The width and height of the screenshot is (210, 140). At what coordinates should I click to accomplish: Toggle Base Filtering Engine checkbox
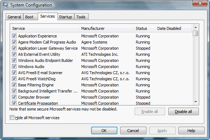[14, 85]
